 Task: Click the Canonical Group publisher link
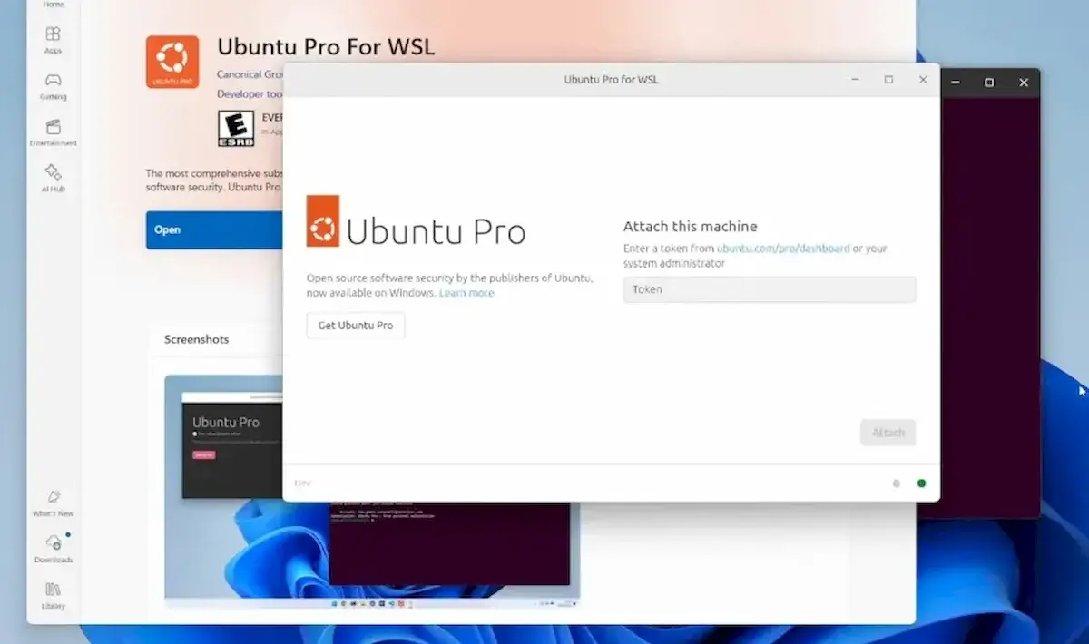[x=250, y=74]
